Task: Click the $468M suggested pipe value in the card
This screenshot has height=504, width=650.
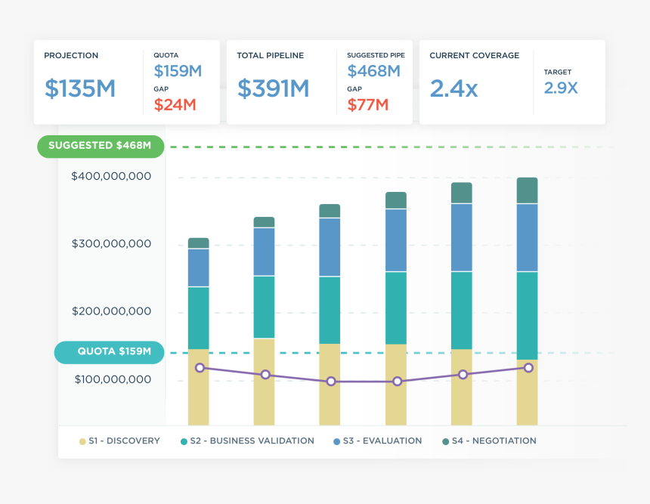Action: (374, 71)
